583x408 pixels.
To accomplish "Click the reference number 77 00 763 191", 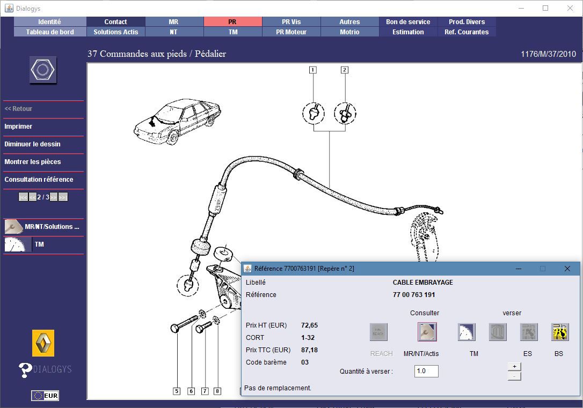I will [414, 295].
